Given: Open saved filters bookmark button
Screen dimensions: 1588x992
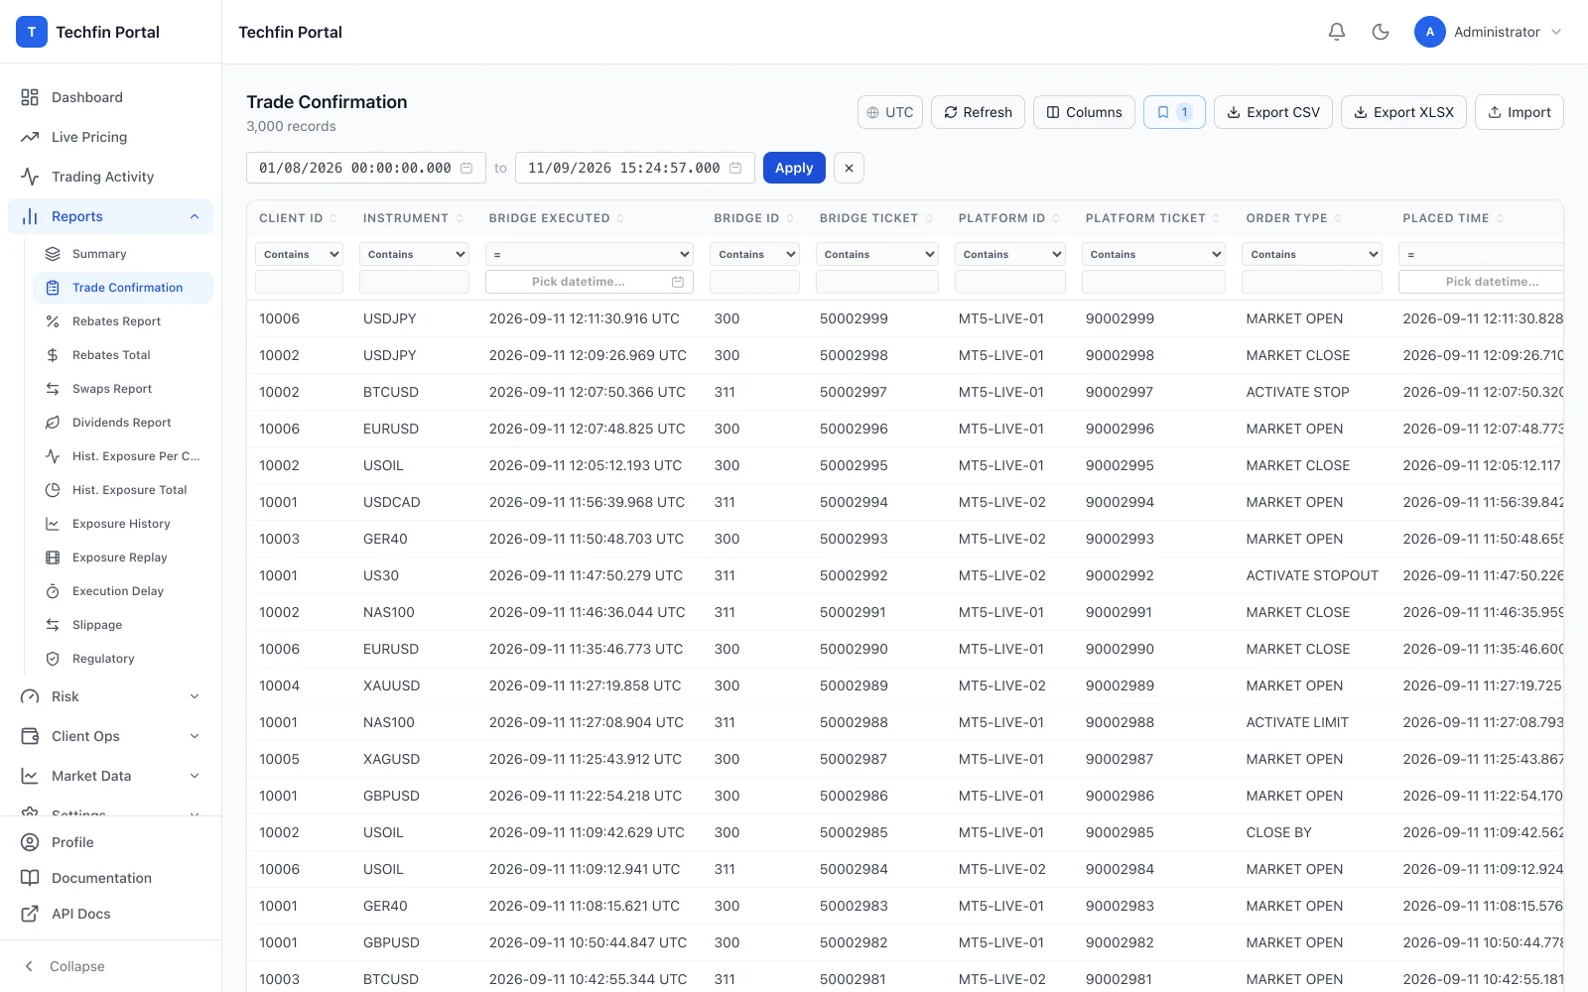Looking at the screenshot, I should (1174, 112).
